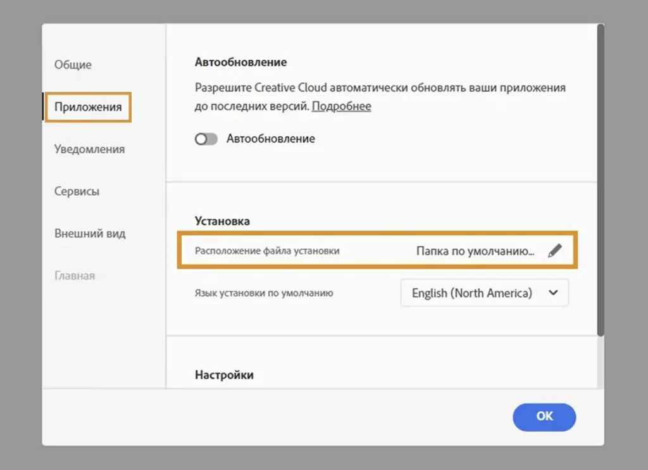Click the Расположение файла установки label
648x470 pixels.
point(267,251)
